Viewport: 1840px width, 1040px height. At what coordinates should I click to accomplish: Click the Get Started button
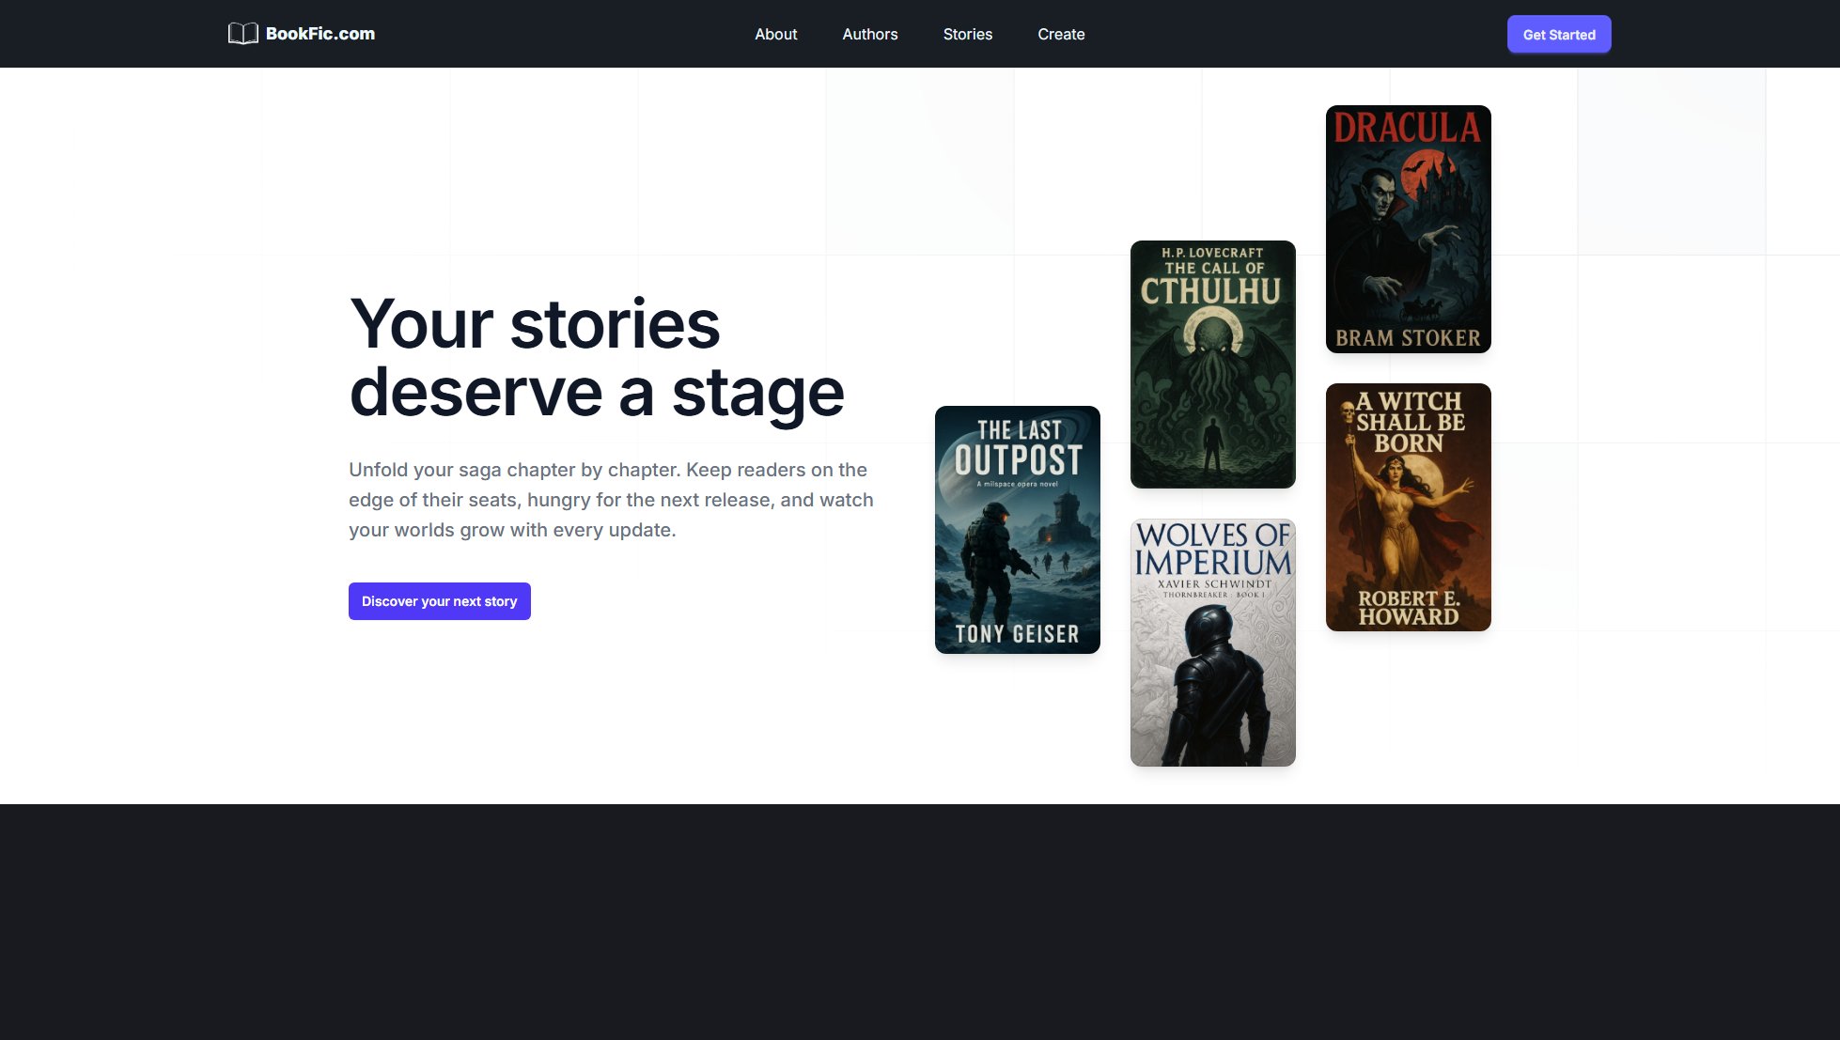(x=1558, y=34)
